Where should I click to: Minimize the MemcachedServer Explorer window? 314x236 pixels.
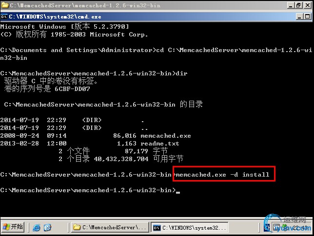[291, 5]
